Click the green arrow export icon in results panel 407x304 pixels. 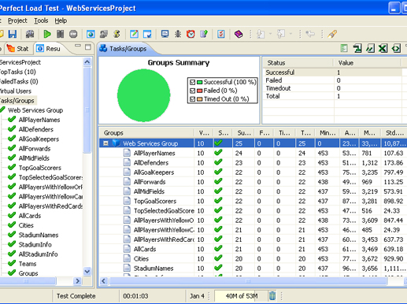357,48
